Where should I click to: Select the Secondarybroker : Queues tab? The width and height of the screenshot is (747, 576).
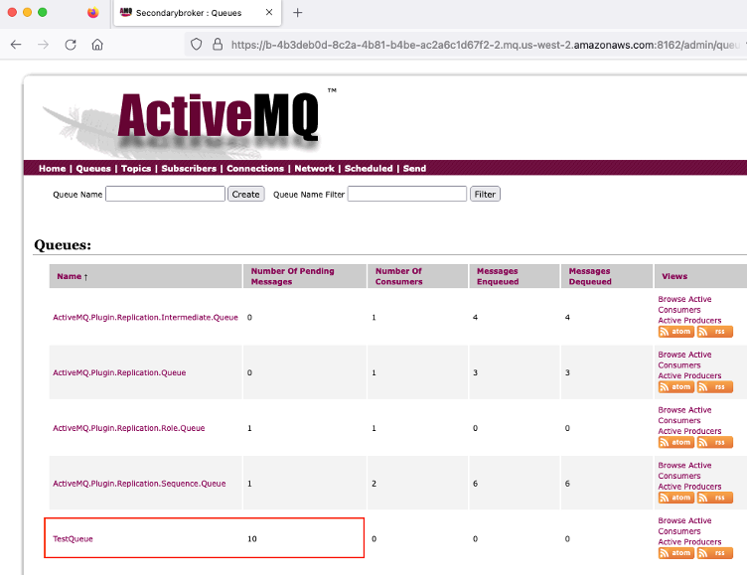coord(198,13)
